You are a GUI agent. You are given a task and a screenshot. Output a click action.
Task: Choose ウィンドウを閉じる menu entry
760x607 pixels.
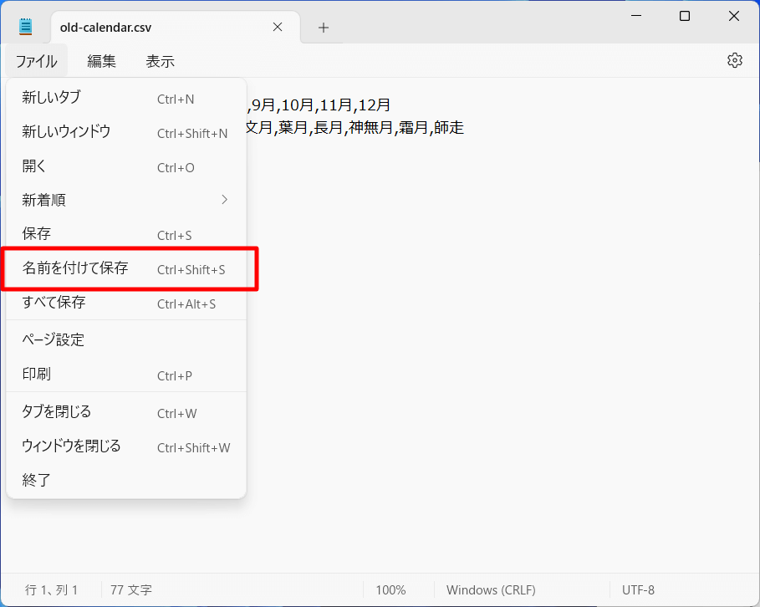click(x=125, y=446)
